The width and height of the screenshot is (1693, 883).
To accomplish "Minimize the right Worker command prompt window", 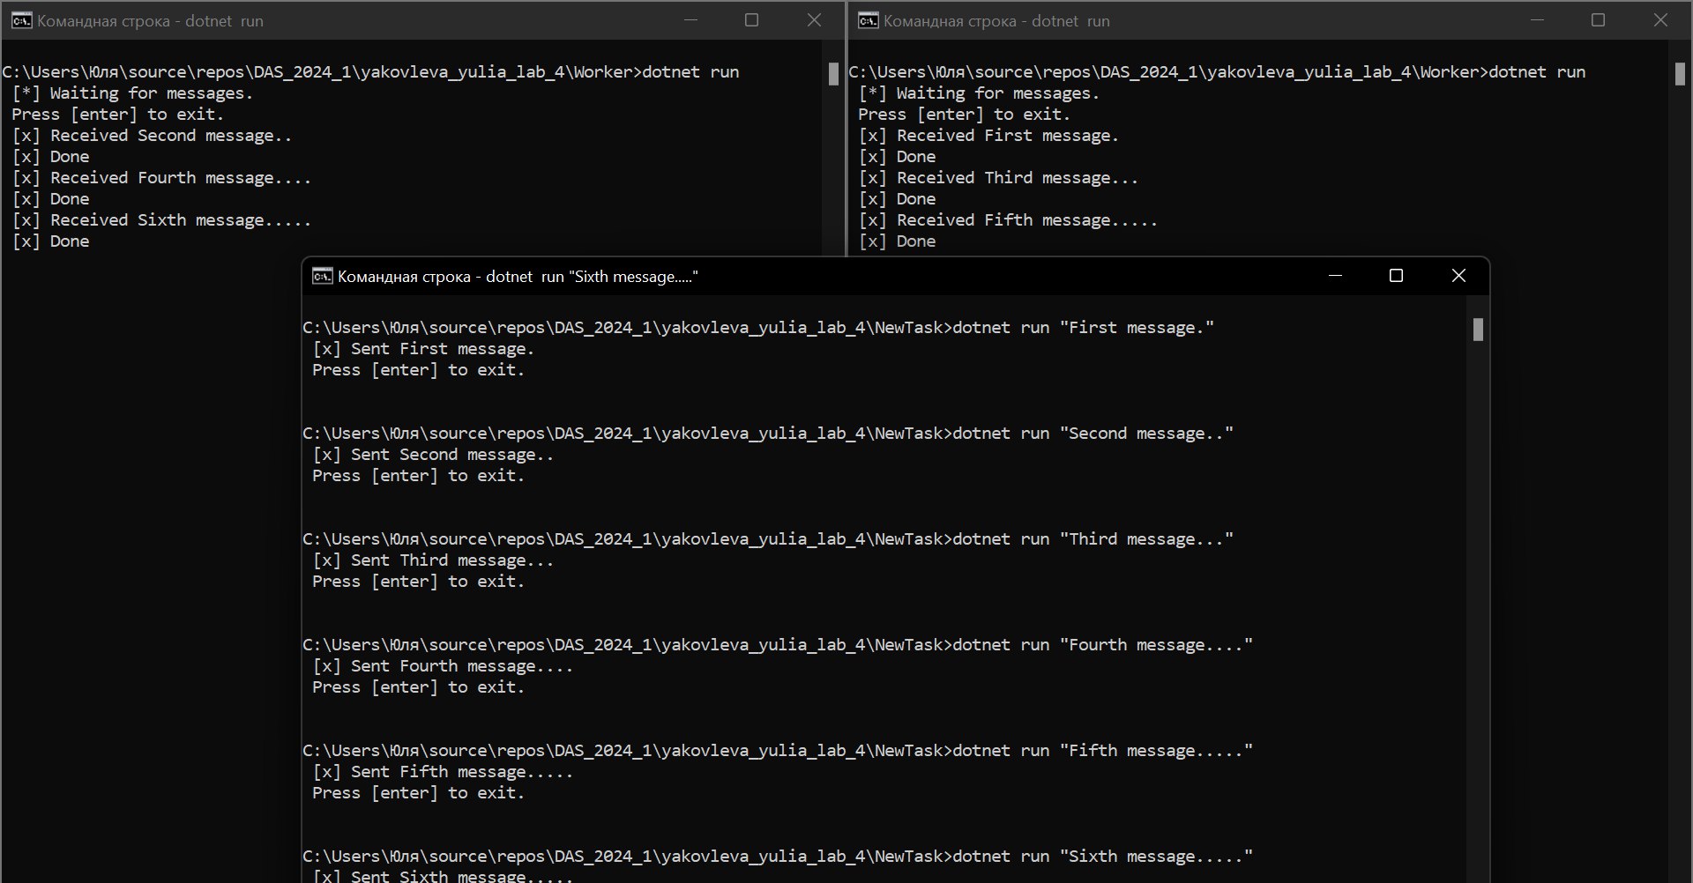I will click(1537, 20).
